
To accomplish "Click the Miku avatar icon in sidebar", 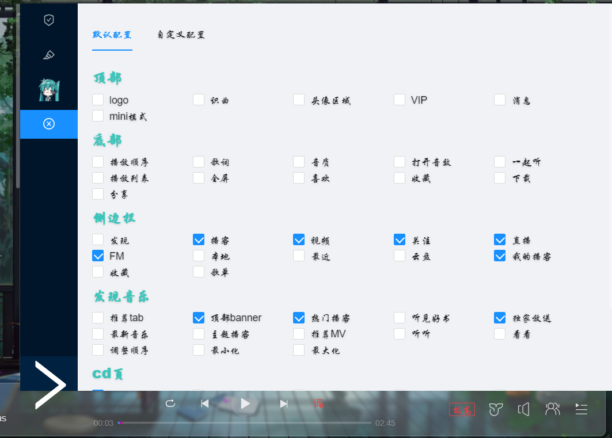I will point(48,89).
